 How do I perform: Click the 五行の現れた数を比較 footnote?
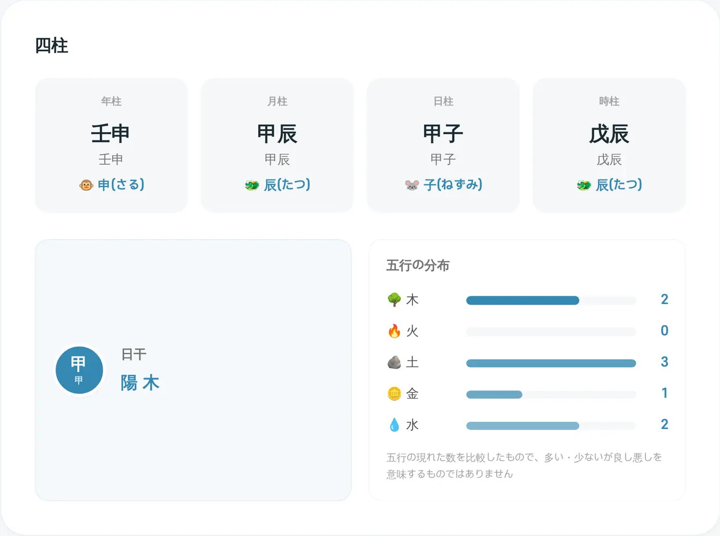(524, 465)
